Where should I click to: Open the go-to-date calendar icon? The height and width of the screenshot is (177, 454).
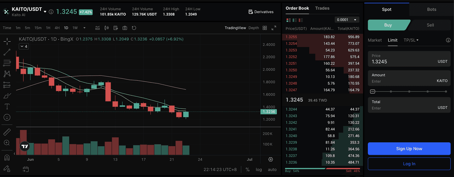[26, 170]
